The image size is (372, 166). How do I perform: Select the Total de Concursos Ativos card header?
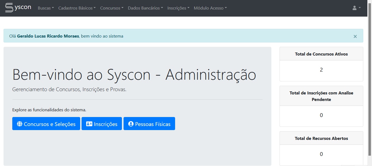321,54
